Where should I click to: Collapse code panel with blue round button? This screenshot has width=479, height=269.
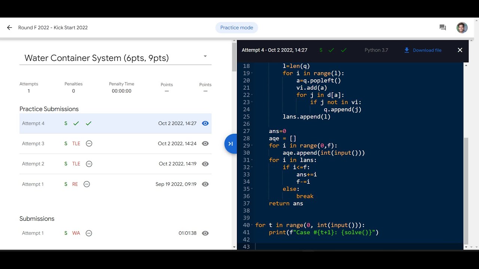(x=231, y=144)
